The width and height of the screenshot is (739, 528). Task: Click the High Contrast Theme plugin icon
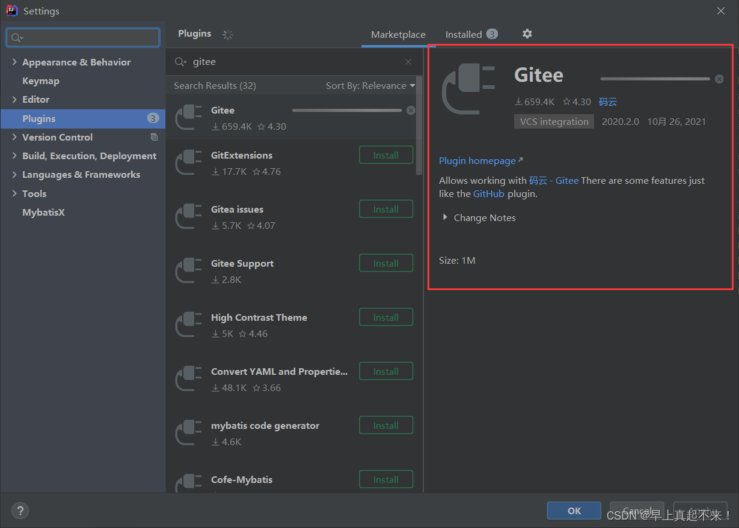coord(188,324)
